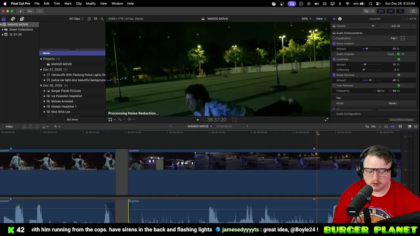Viewport: 420px width, 236px height.
Task: Open the Modify menu
Action: (x=91, y=4)
